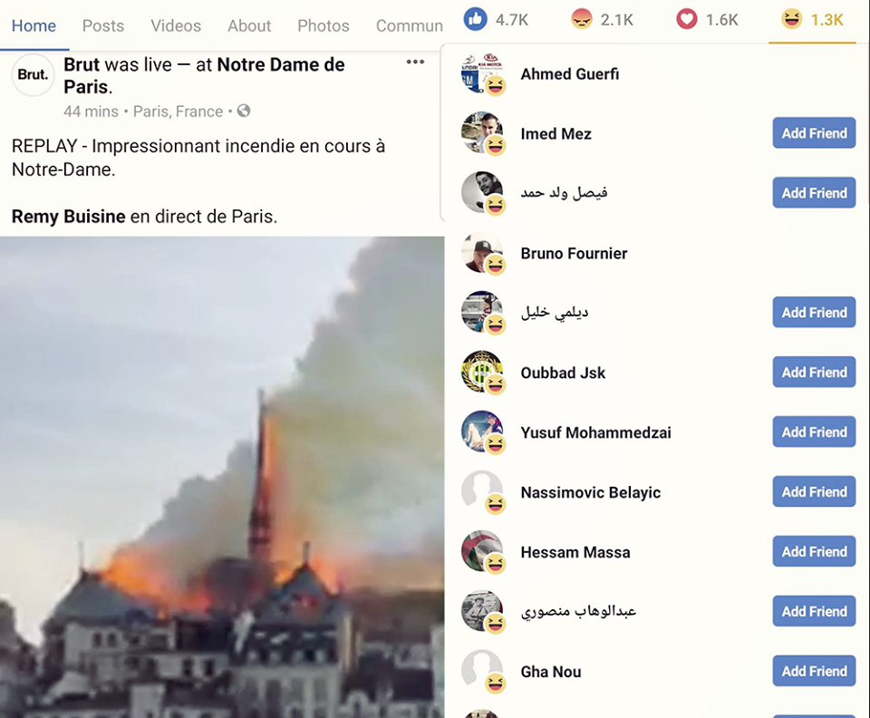870x718 pixels.
Task: Filter reactions by Angry face icon
Action: pyautogui.click(x=582, y=19)
